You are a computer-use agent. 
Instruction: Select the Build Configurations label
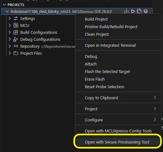39,33
